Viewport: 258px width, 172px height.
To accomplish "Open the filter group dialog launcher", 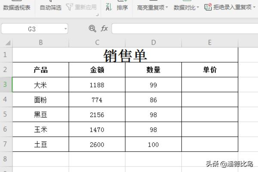I will coord(97,15).
